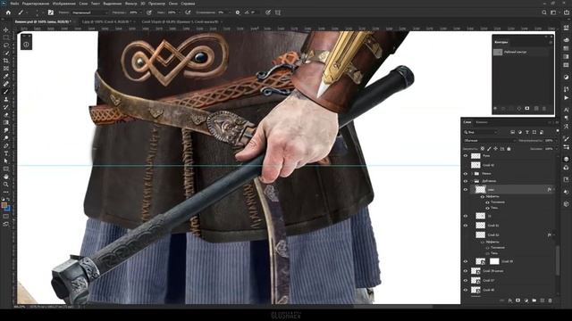This screenshot has width=572, height=321.
Task: Open the Окно menu
Action: click(173, 4)
